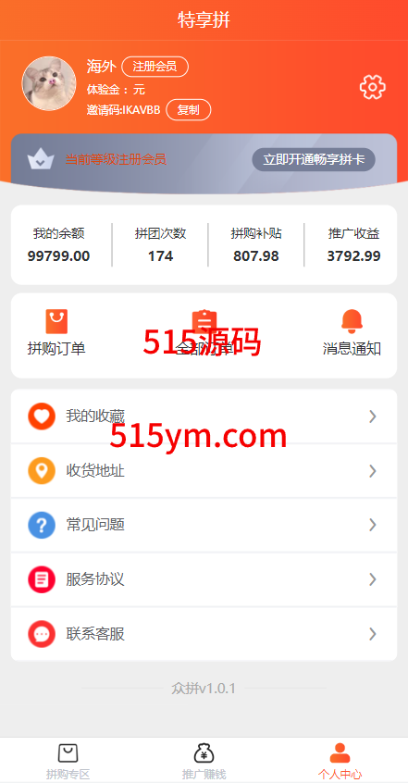Select the heart icon for 我的收藏
The image size is (408, 783).
coord(42,416)
